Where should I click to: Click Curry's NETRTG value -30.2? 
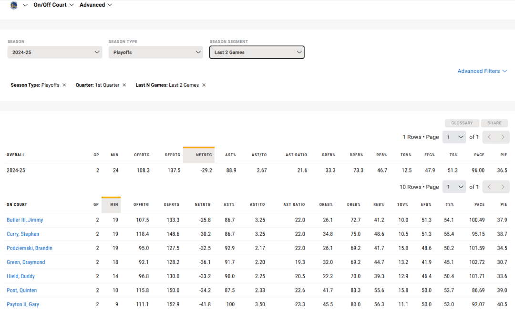205,234
